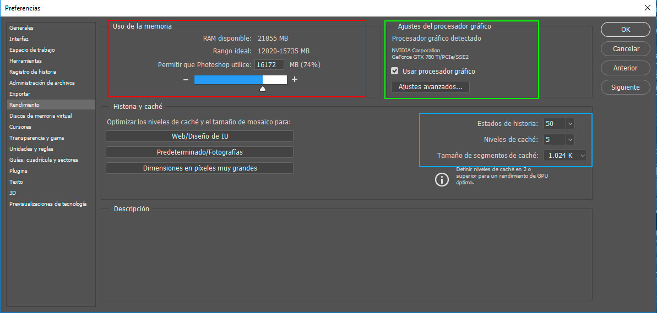This screenshot has height=313, width=657.
Task: Select Generales in the preferences sidebar
Action: coord(21,28)
